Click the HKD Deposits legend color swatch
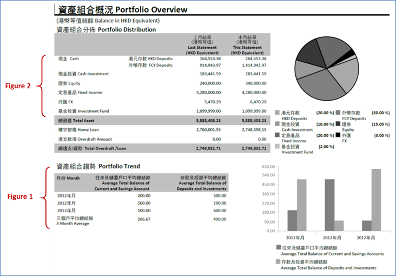This screenshot has width=396, height=276. (278, 113)
